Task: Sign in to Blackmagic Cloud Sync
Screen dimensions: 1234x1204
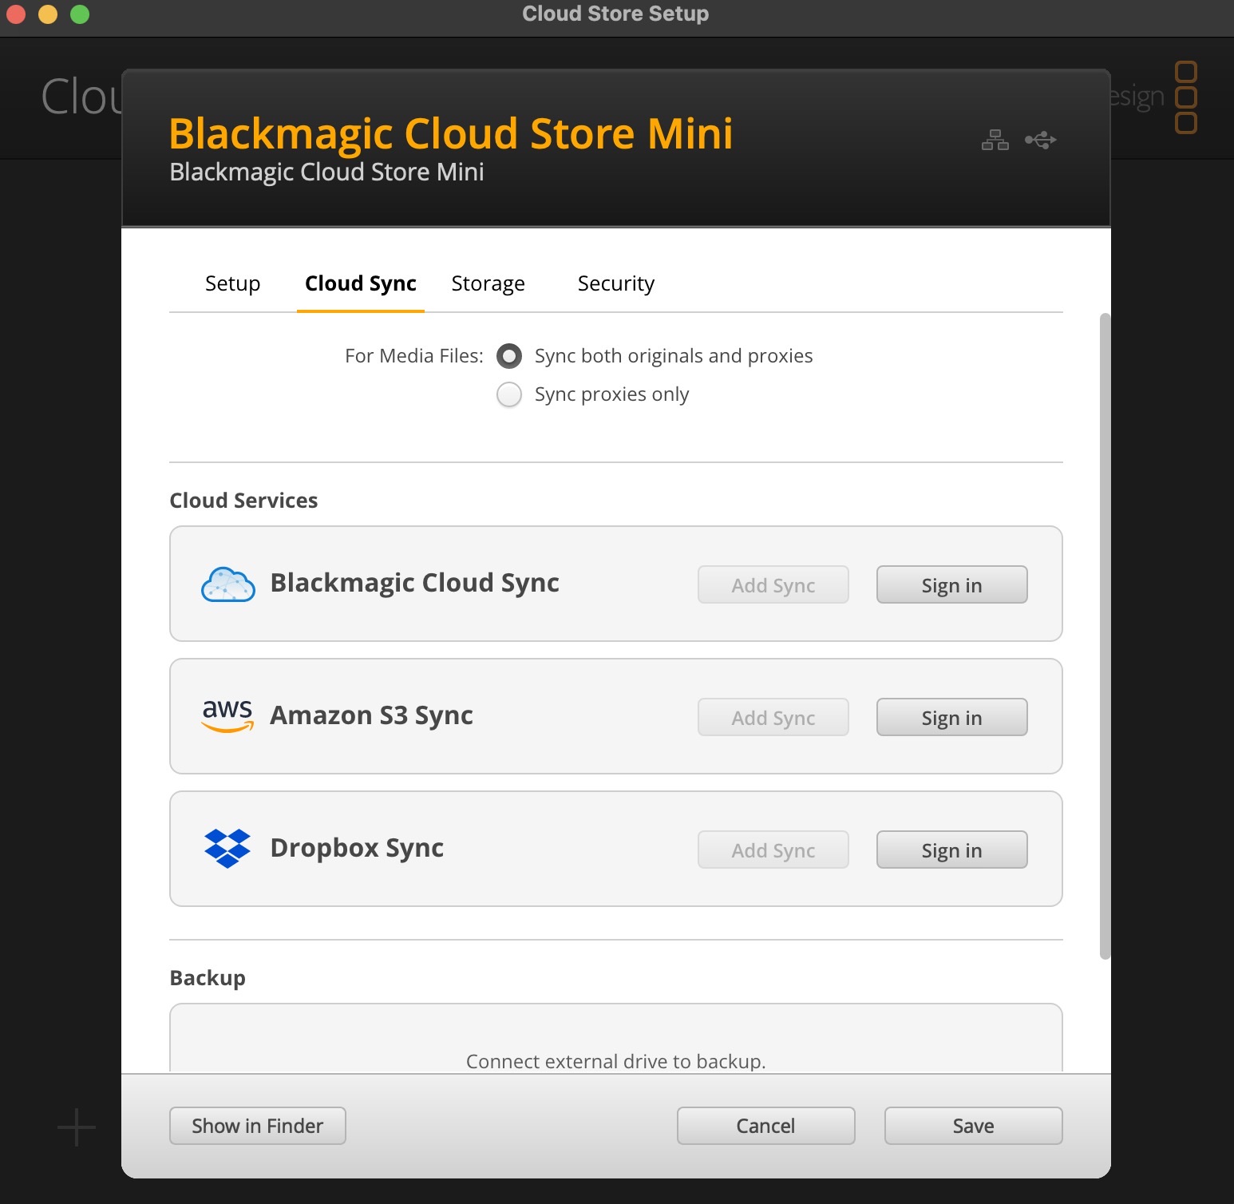Action: pos(951,585)
